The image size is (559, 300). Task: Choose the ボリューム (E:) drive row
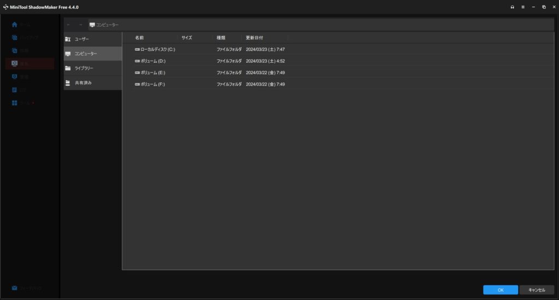(x=153, y=73)
